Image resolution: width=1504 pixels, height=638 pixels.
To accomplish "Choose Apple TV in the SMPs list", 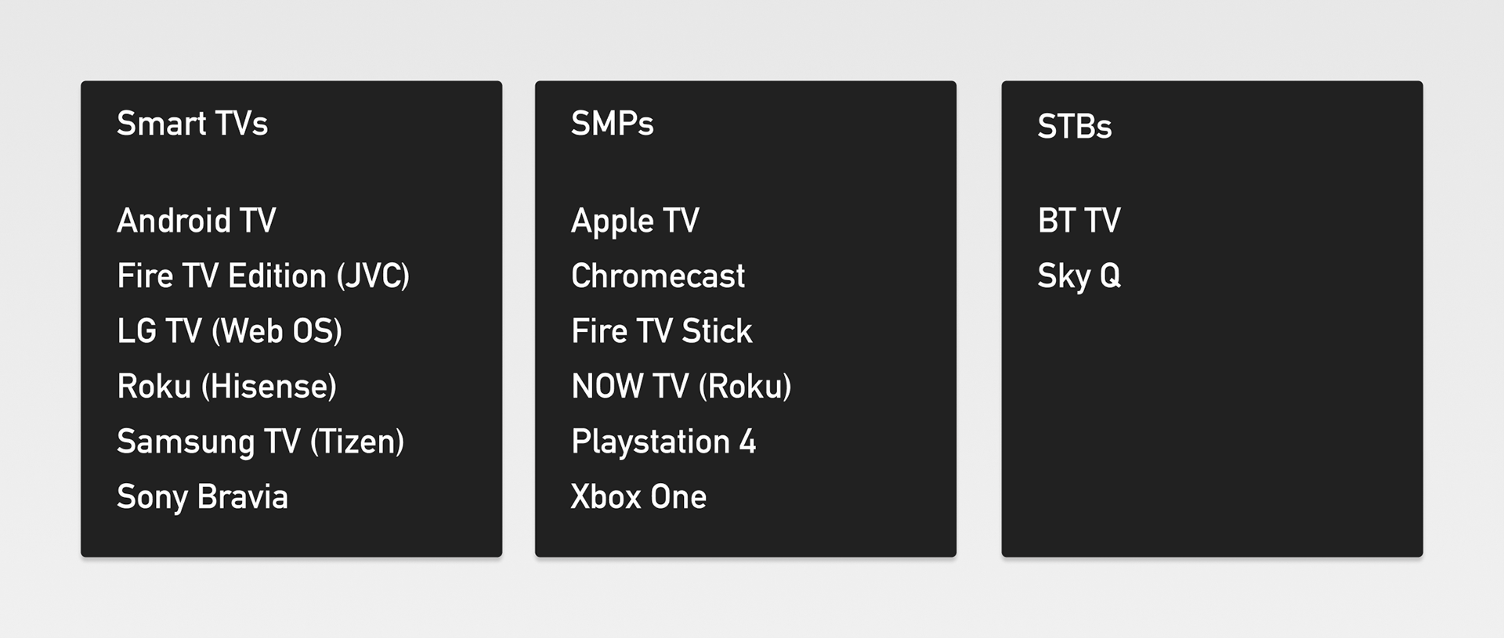I will (634, 221).
